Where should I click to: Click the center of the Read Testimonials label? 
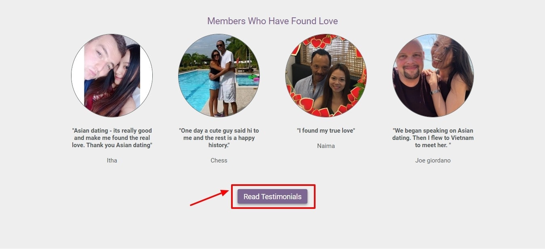click(x=272, y=196)
